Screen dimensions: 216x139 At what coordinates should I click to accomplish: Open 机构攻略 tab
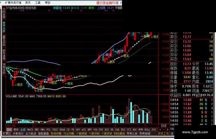tap(56, 134)
